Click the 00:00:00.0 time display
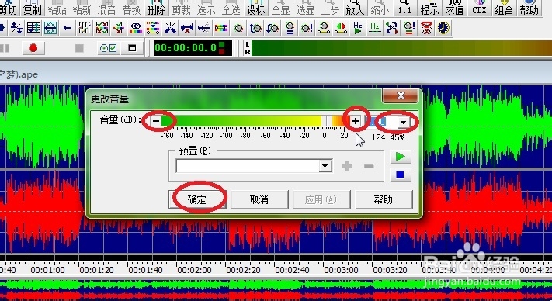 (193, 48)
